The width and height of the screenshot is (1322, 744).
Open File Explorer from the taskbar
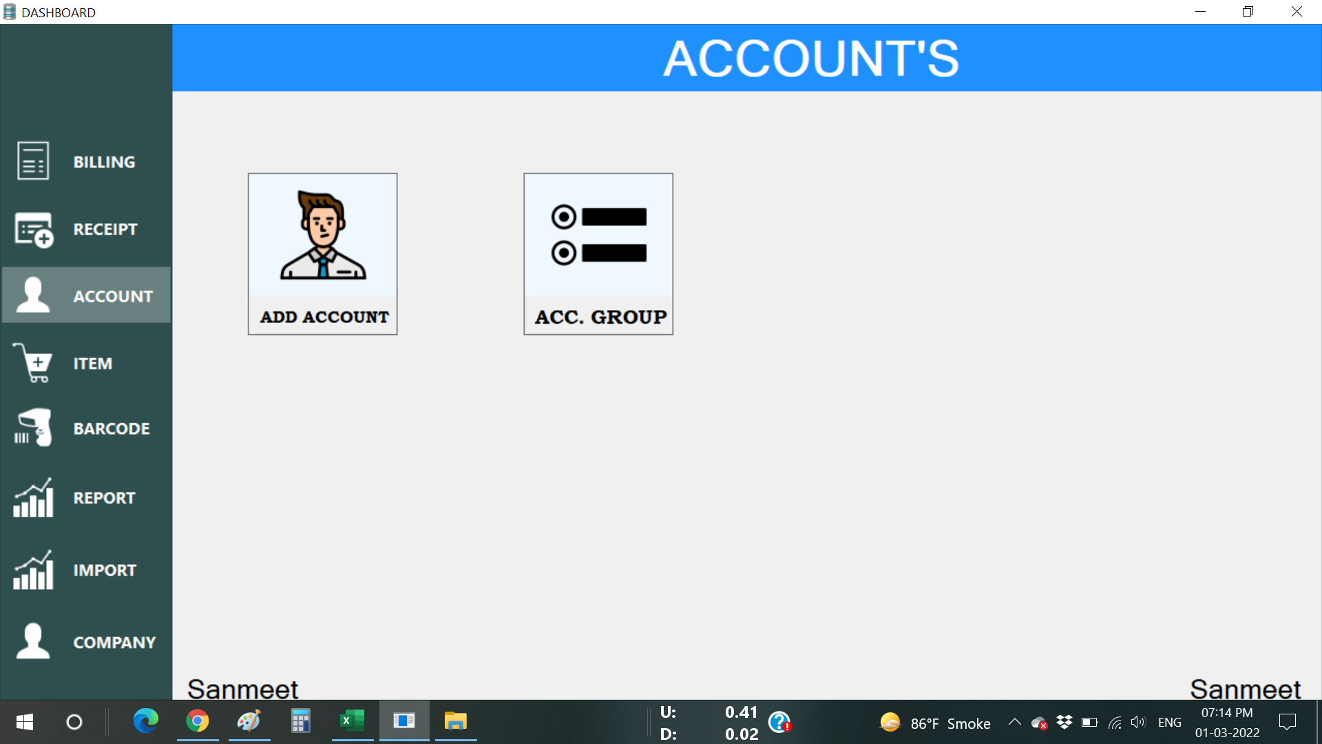[x=455, y=721]
